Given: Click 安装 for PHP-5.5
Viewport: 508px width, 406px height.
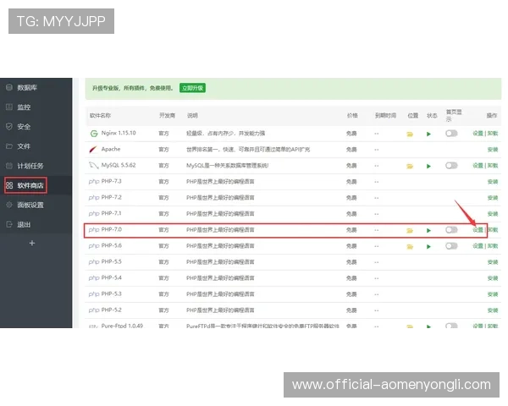Looking at the screenshot, I should tap(493, 262).
